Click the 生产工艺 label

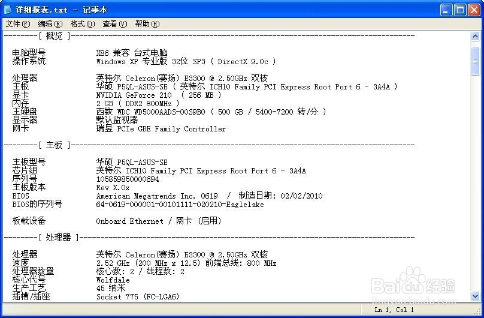point(29,288)
